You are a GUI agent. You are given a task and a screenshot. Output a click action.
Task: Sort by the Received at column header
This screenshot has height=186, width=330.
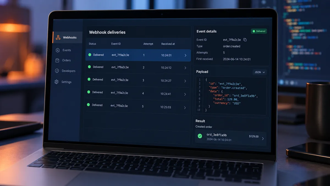pyautogui.click(x=168, y=44)
